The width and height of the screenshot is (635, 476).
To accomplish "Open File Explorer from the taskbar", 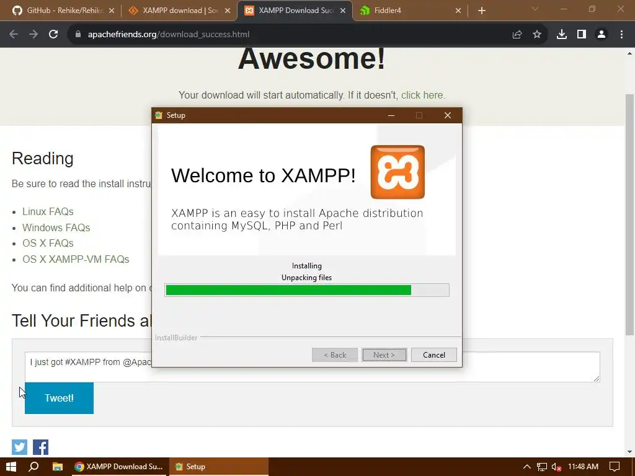I will (58, 467).
